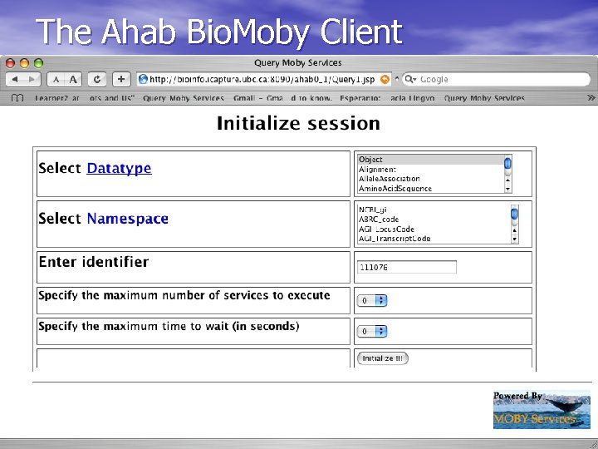This screenshot has height=449, width=598.
Task: Click the URL address field
Action: (x=264, y=80)
